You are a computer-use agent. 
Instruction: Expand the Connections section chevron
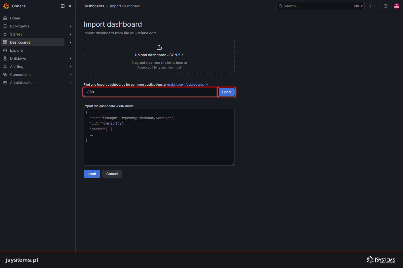(71, 75)
